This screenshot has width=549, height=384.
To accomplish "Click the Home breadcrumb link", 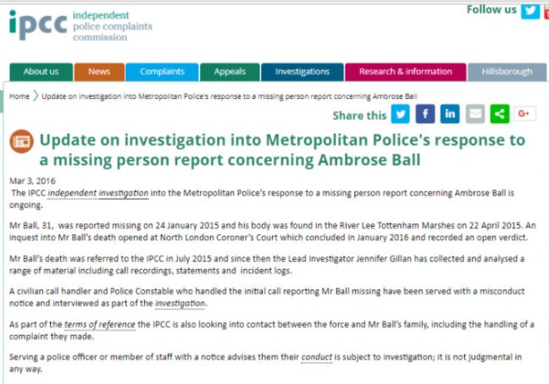I will tap(19, 96).
